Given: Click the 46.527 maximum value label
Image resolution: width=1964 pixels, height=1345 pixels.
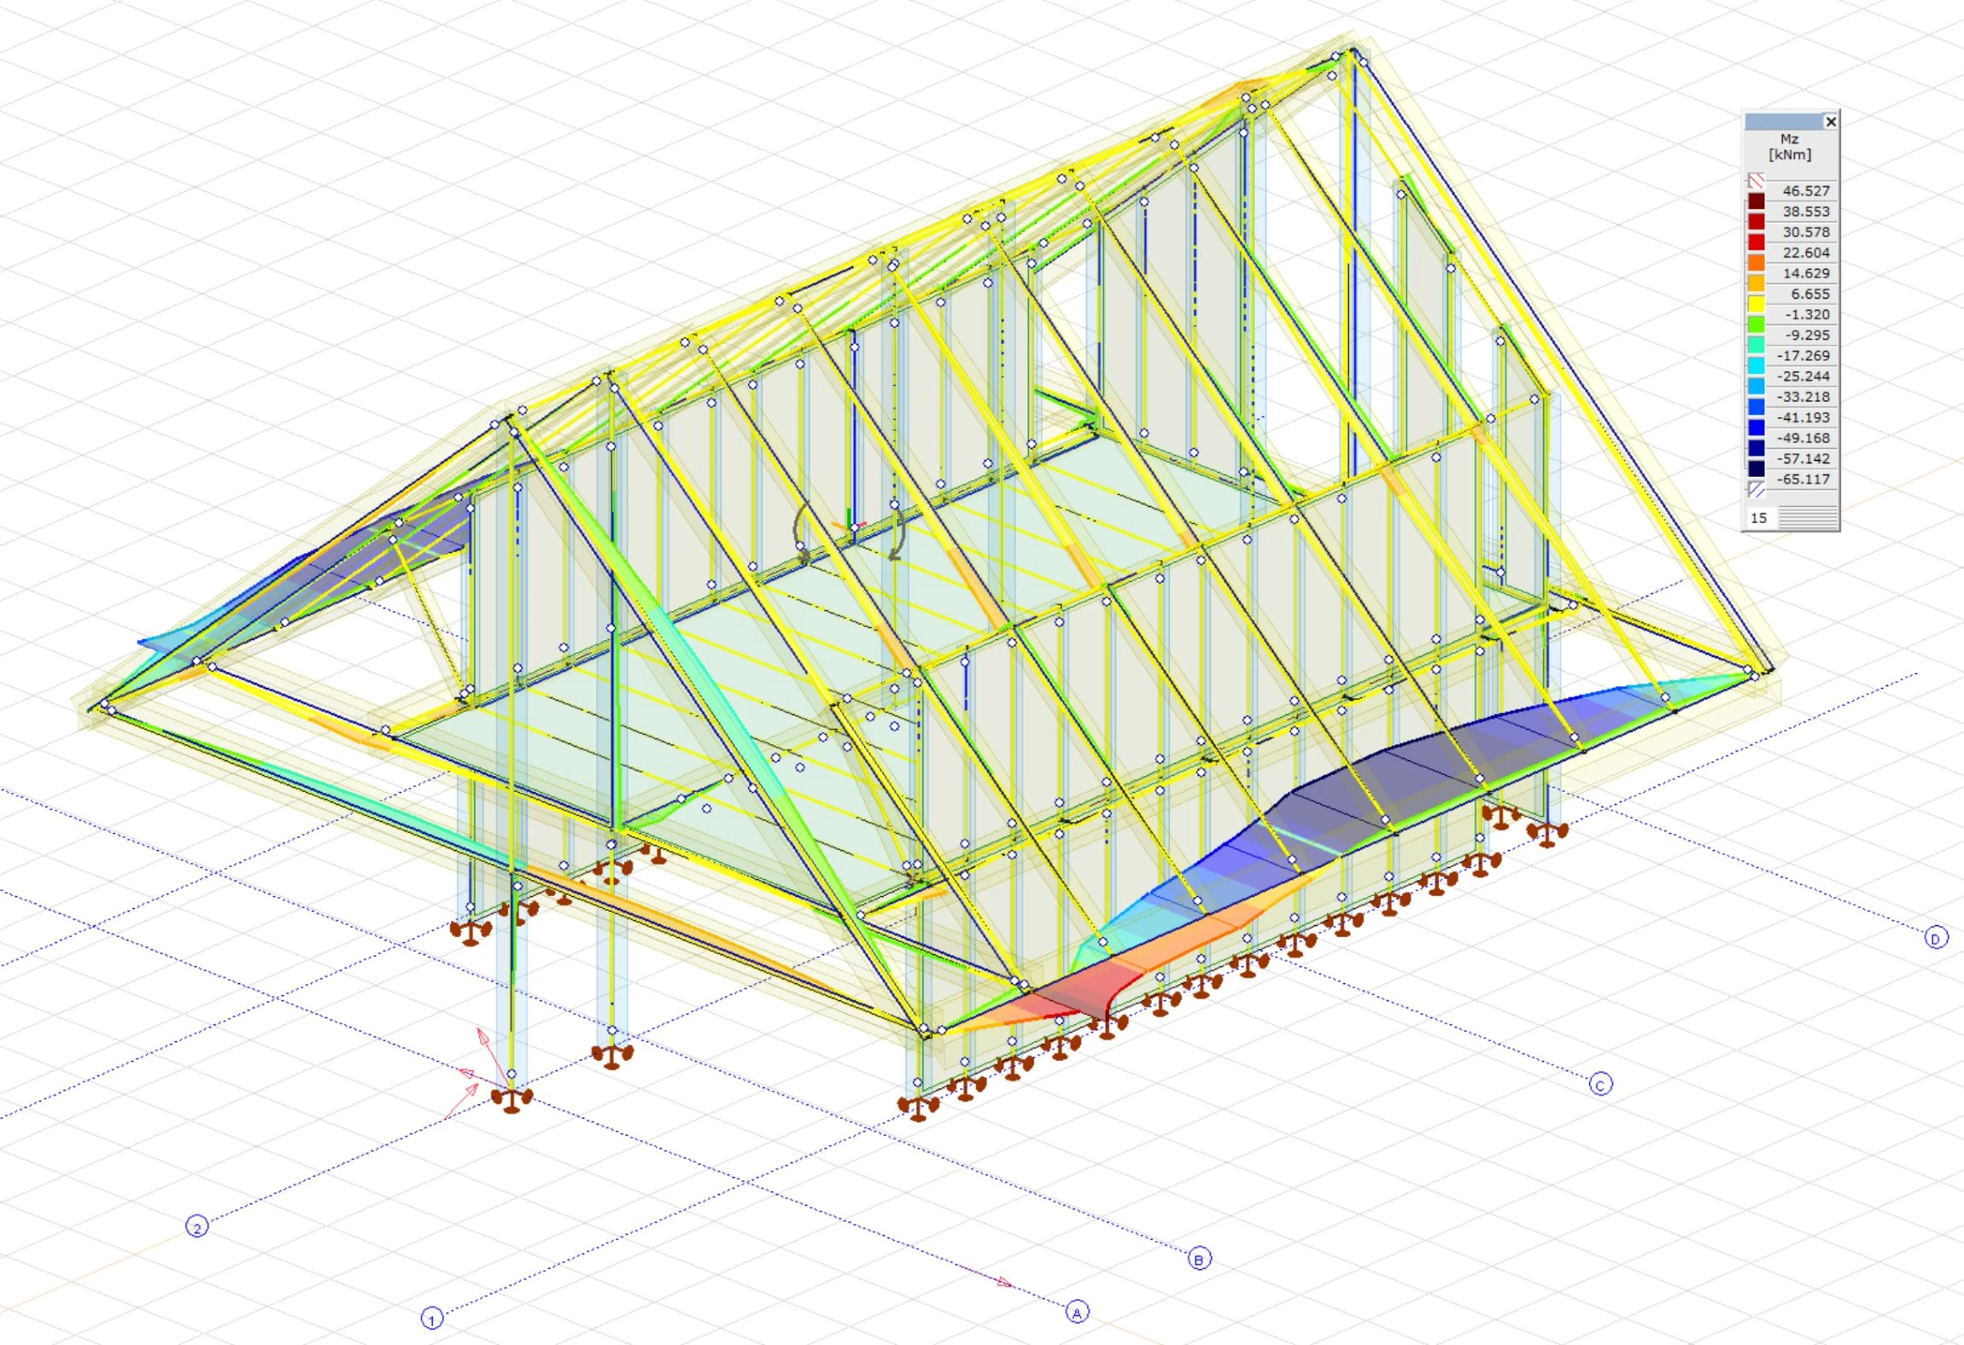Looking at the screenshot, I should (x=1805, y=191).
